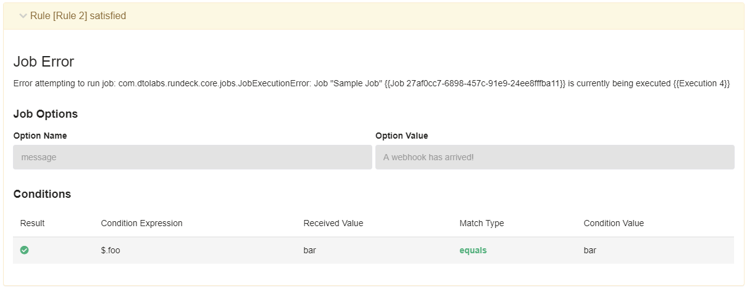Click the Job Options section heading
Image resolution: width=747 pixels, height=289 pixels.
tap(46, 114)
